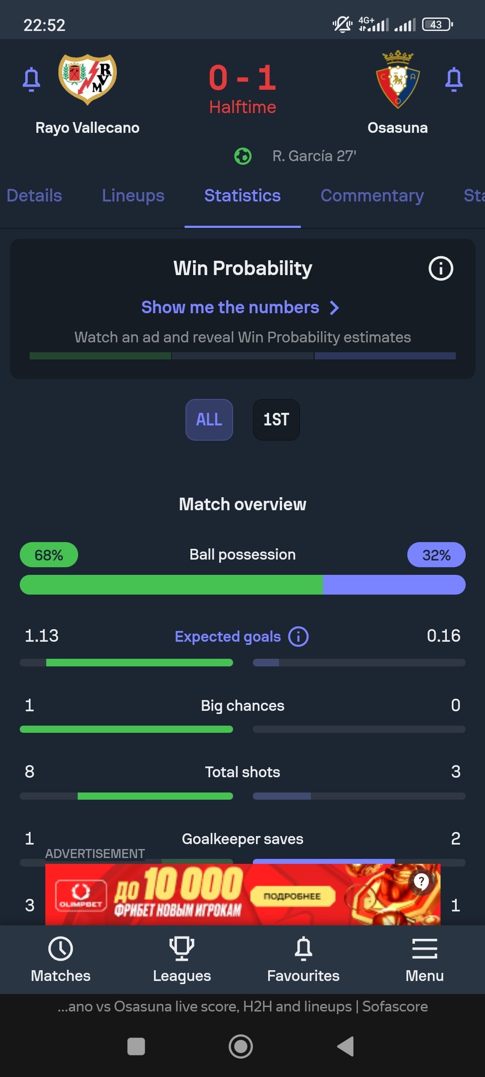
Task: Tap the Rayo Vallecano team crest
Action: 88,79
